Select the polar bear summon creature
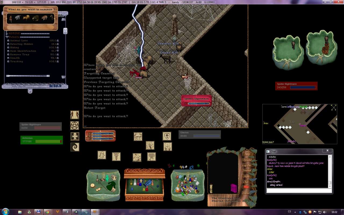This screenshot has height=215, width=344. pyautogui.click(x=18, y=18)
